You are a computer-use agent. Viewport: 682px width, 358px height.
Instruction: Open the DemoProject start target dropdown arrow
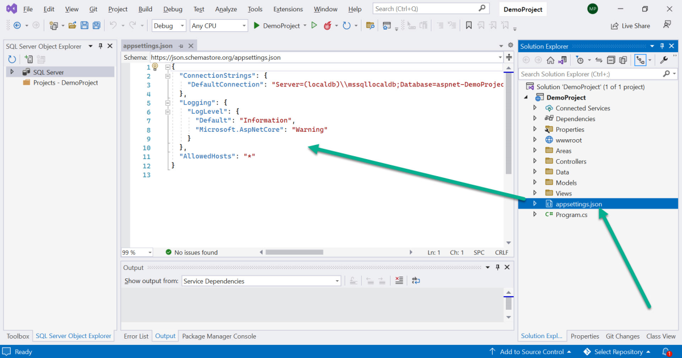coord(305,26)
